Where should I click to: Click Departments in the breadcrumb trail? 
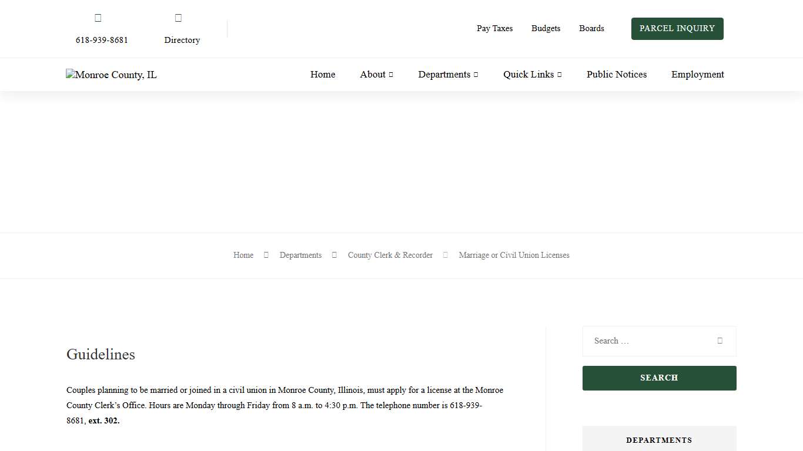pos(300,255)
